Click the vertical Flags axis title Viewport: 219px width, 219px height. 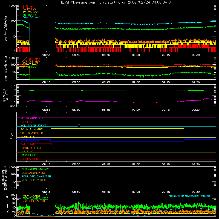(x=11, y=137)
